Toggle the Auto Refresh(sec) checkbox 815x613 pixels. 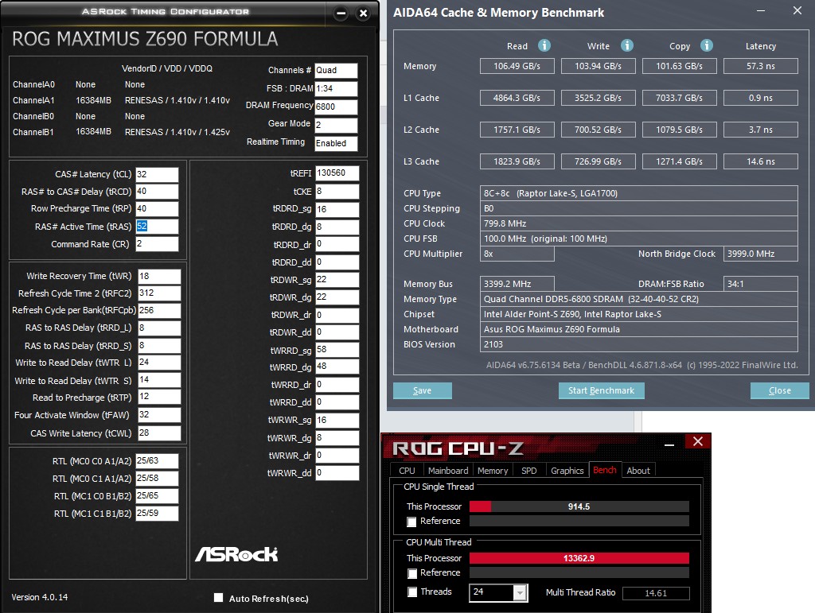[x=218, y=597]
